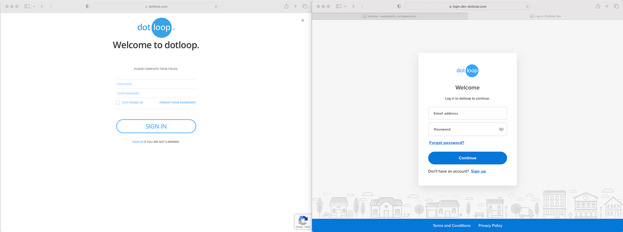Go forward in the right login window

point(362,6)
